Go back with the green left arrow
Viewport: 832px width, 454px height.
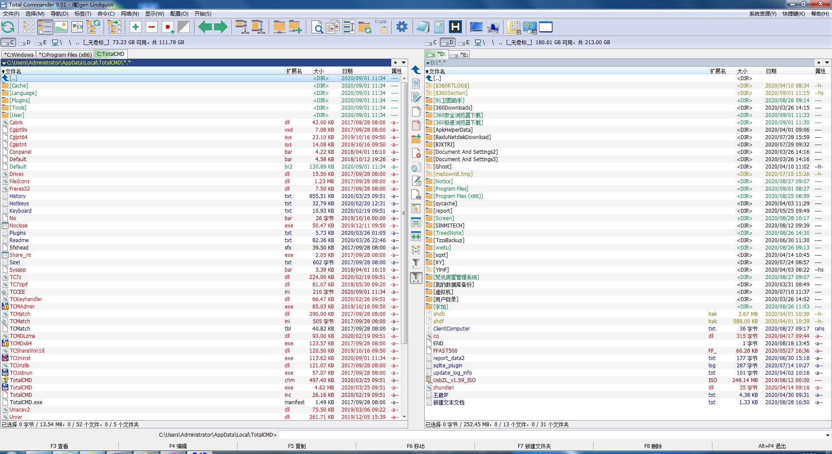coord(205,27)
